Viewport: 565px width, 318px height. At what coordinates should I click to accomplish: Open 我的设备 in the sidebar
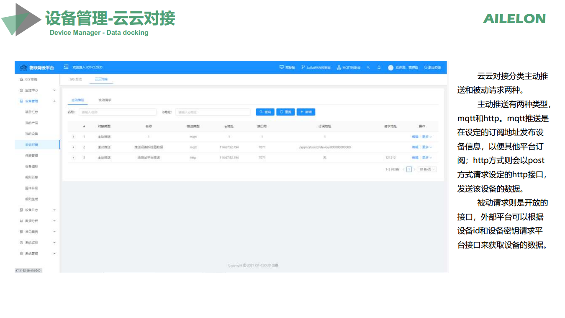click(x=31, y=134)
